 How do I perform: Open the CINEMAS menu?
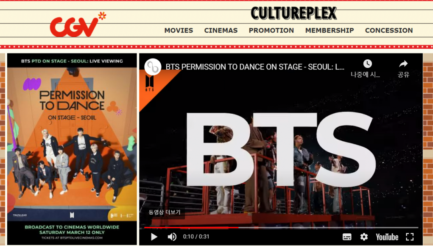221,31
